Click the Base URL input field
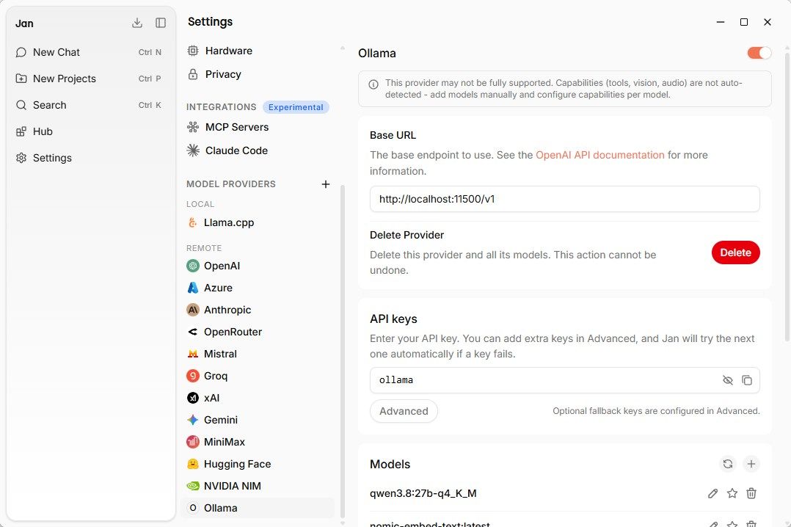 [564, 199]
